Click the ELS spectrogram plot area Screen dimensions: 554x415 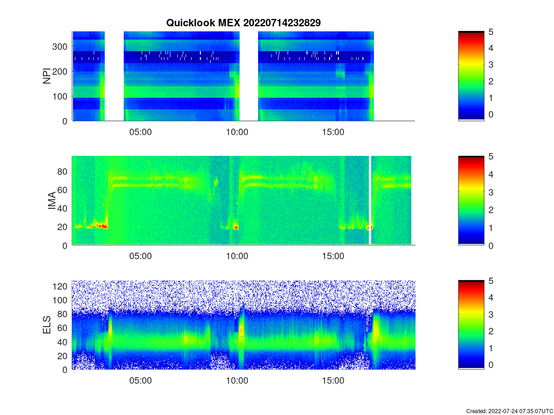[243, 325]
